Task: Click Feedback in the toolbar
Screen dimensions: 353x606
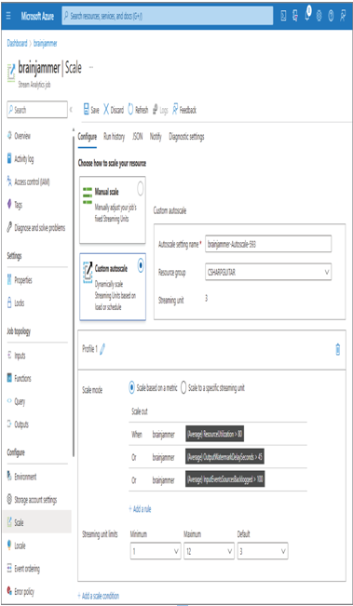Action: coord(184,110)
